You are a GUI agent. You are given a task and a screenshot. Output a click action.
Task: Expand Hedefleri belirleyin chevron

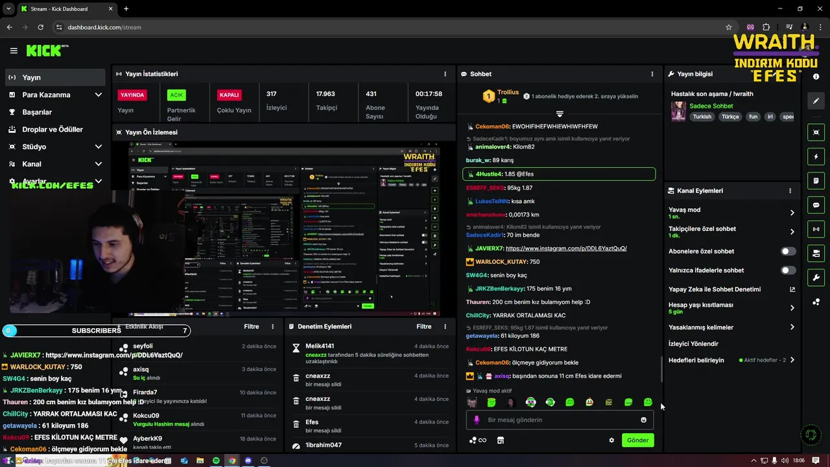point(792,360)
